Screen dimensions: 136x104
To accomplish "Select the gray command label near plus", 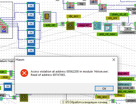I will [128, 32].
